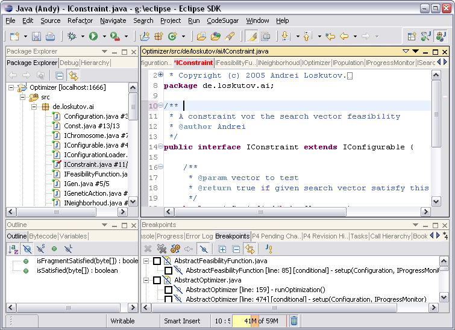The image size is (455, 330).
Task: Click Skip All Breakpoints icon in Breakpoints view
Action: (x=204, y=248)
